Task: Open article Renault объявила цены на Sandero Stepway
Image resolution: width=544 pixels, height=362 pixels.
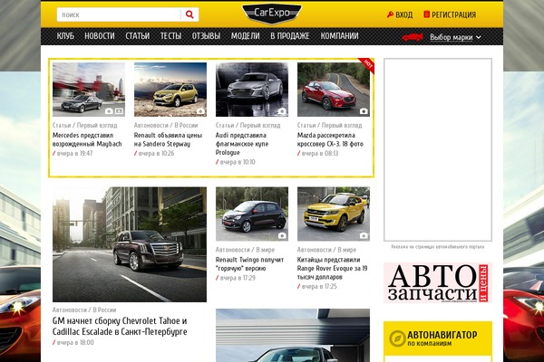Action: (168, 139)
